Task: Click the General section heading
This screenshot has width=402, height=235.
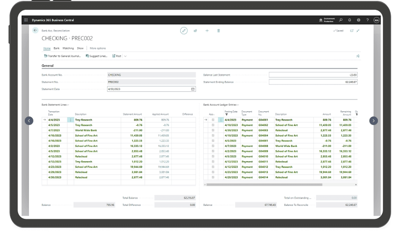Action: coord(48,66)
